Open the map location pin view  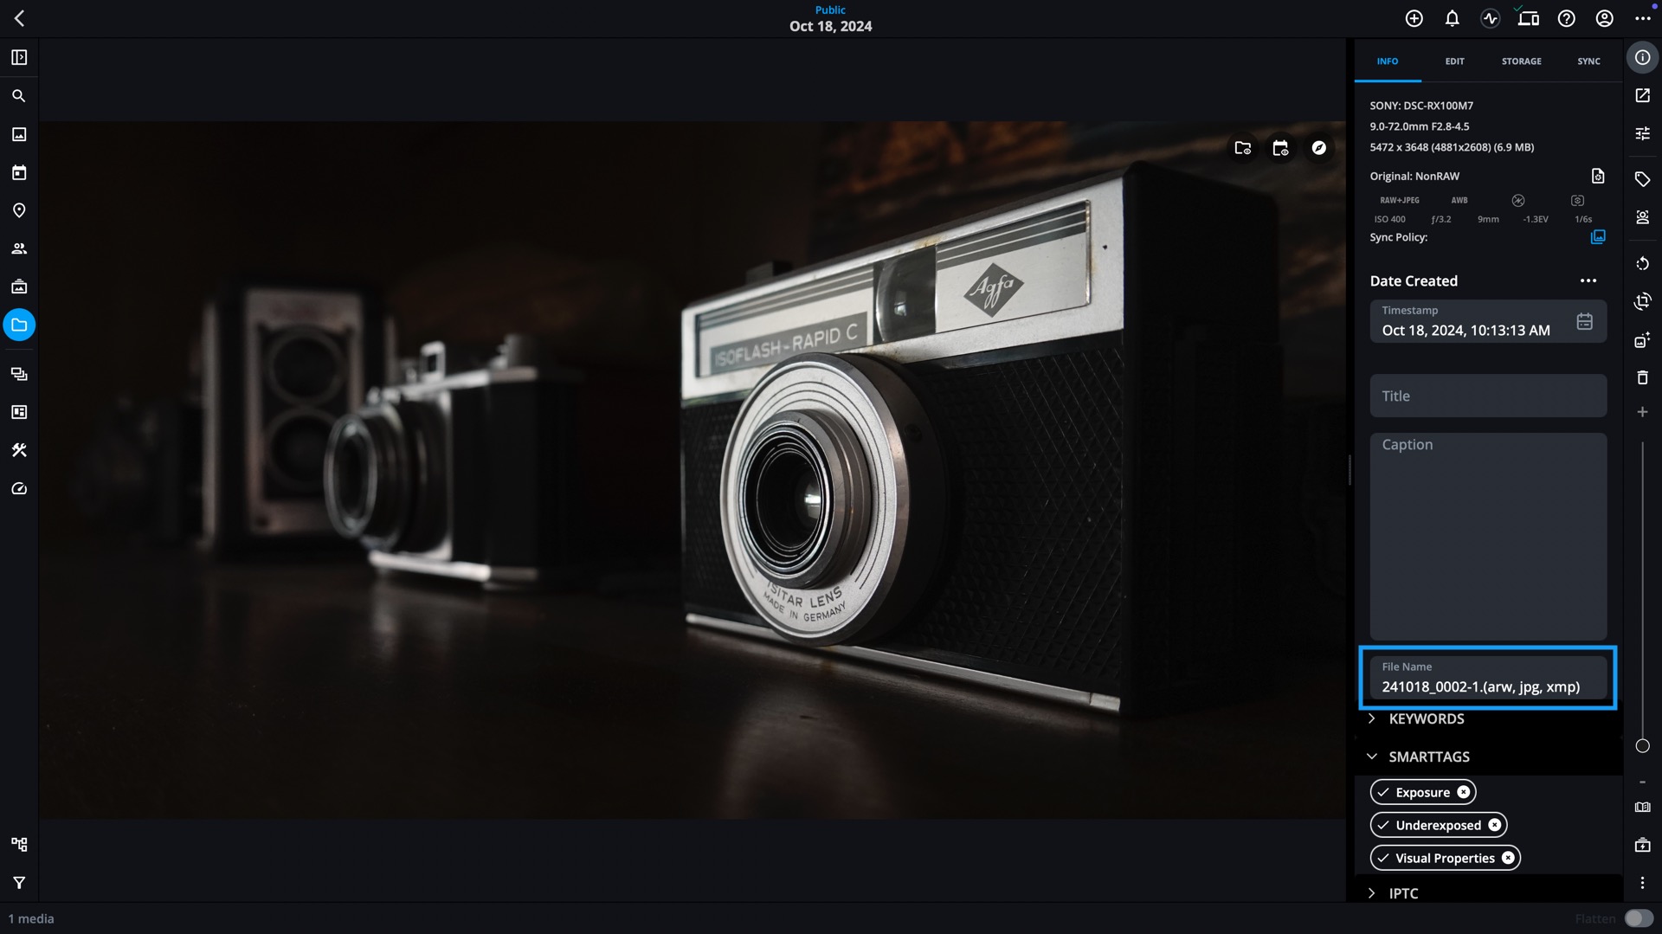click(x=19, y=210)
